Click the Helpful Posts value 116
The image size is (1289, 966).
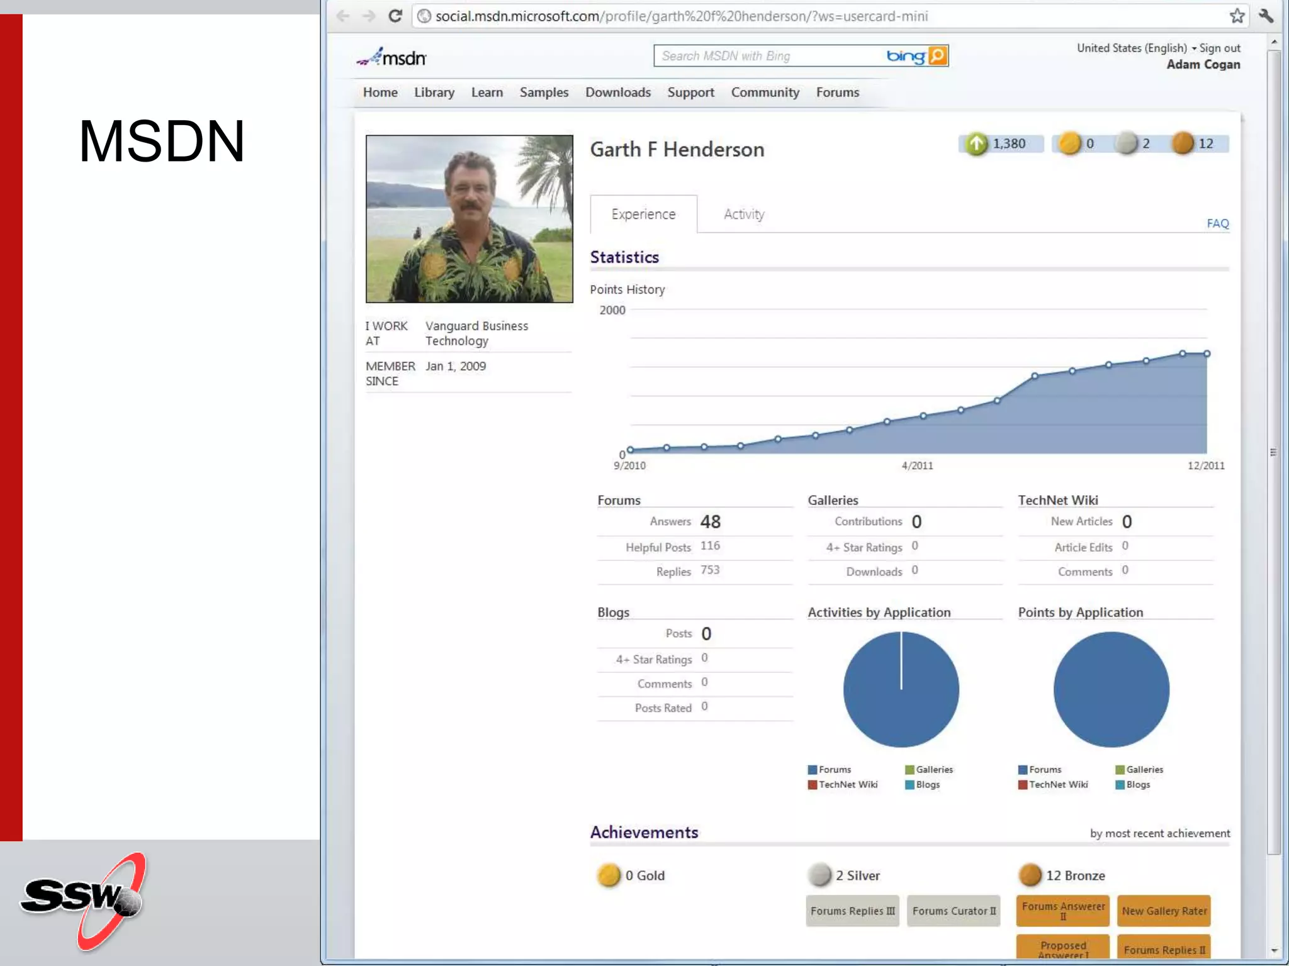[710, 546]
